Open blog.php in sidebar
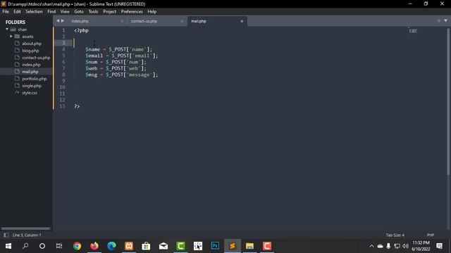This screenshot has height=253, width=451. coord(30,51)
